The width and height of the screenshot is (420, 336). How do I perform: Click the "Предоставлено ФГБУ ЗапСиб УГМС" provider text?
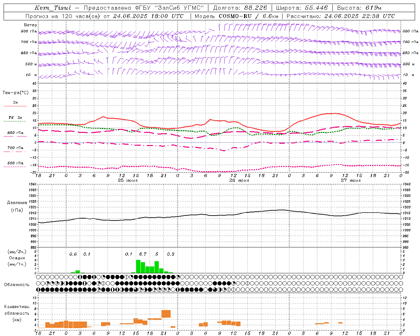[x=144, y=8]
